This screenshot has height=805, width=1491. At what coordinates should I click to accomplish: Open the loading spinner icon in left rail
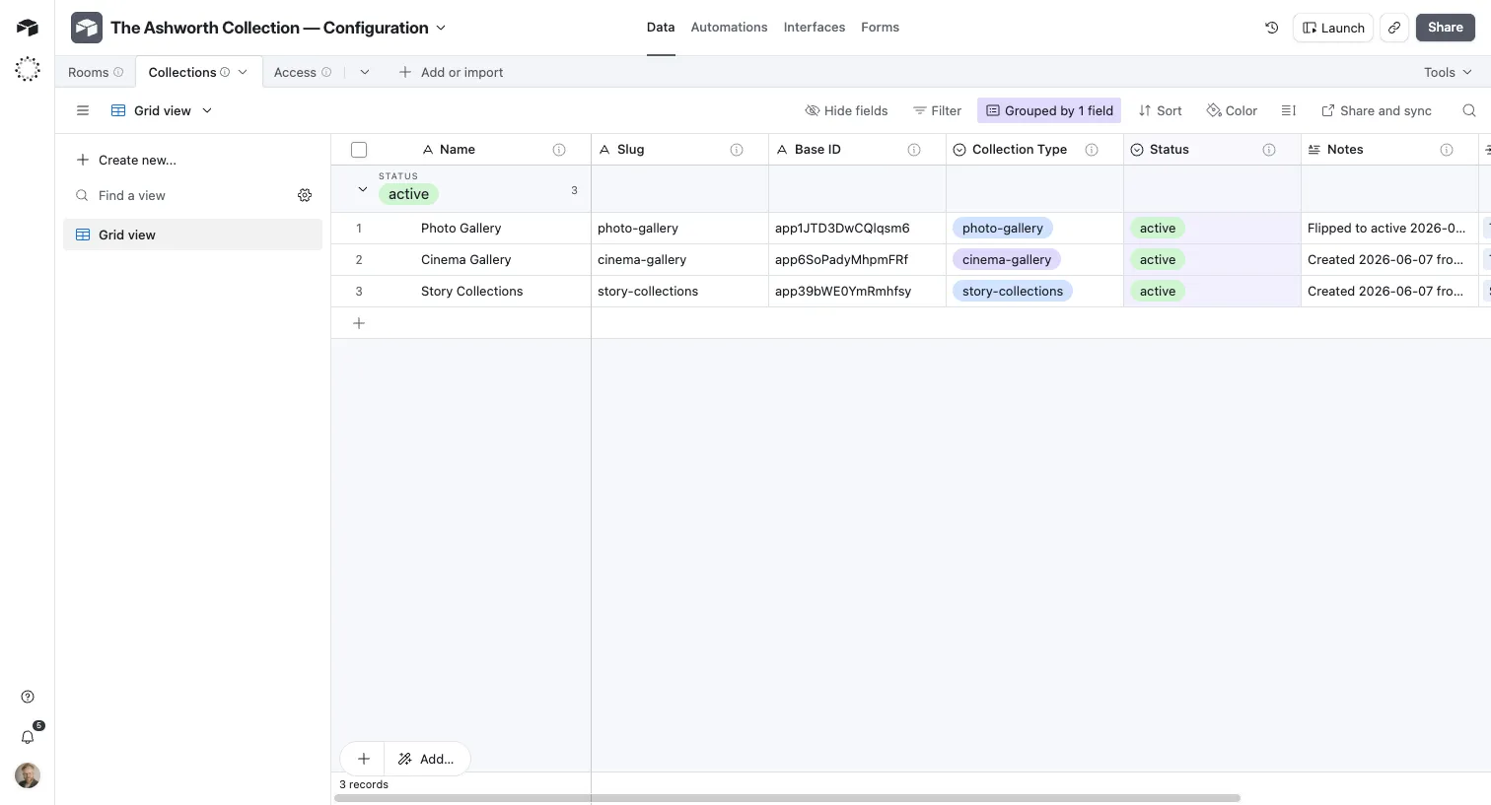pos(28,69)
